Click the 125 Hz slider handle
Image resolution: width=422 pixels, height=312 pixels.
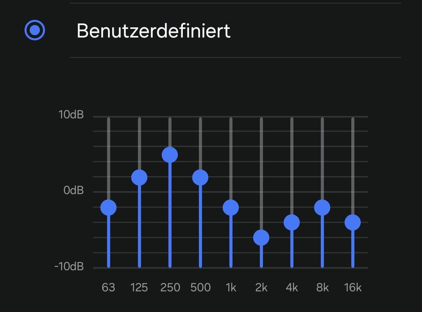coord(139,178)
